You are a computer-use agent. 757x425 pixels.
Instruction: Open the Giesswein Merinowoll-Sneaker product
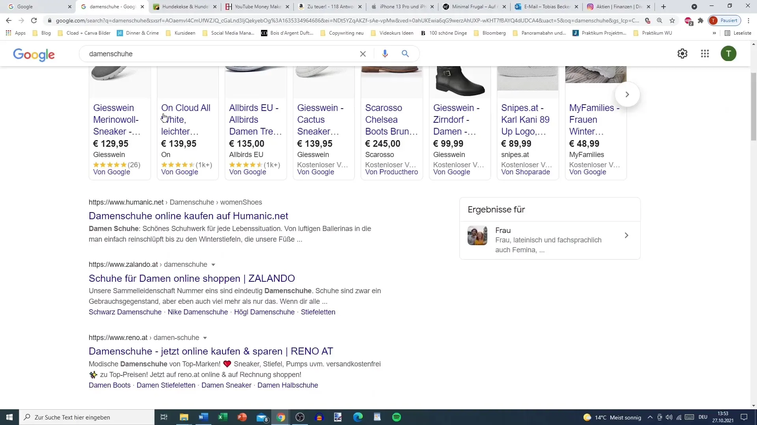117,120
